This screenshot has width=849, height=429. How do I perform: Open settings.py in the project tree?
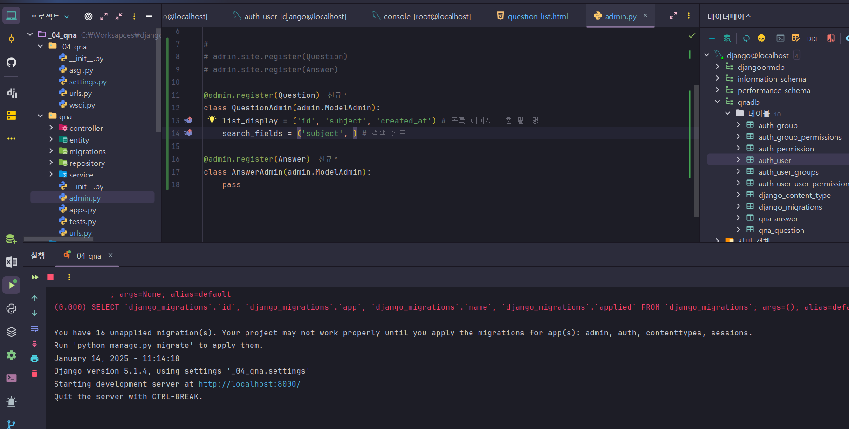(x=88, y=82)
